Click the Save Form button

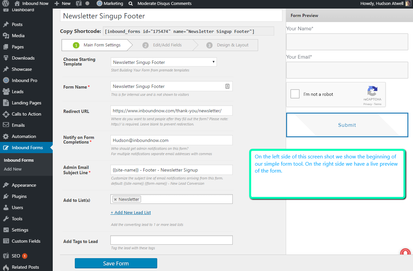pyautogui.click(x=116, y=263)
